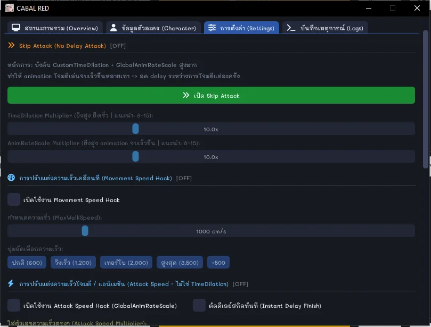Click the vertical scrollbar thumb
Image resolution: width=431 pixels, height=327 pixels.
(426, 99)
